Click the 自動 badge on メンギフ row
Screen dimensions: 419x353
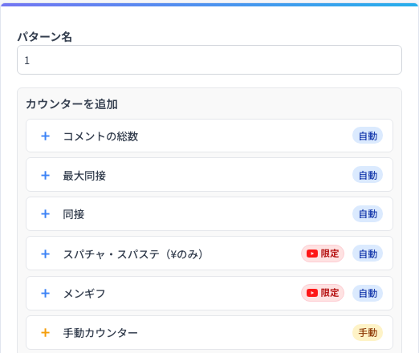click(368, 293)
